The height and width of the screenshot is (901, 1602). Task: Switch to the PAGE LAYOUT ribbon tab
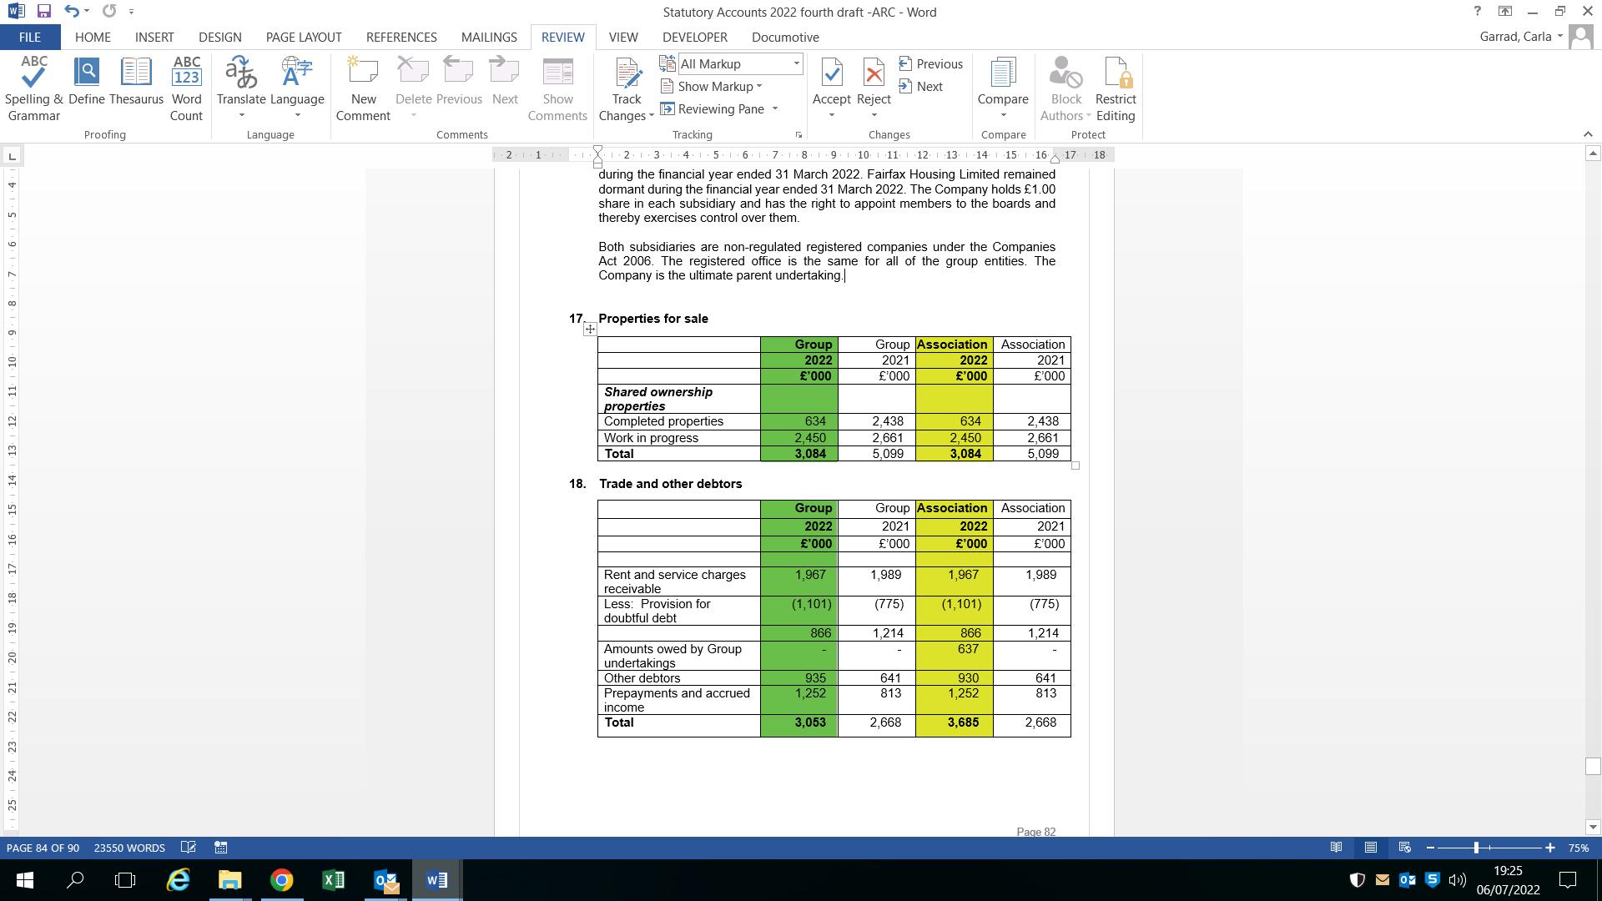[304, 38]
